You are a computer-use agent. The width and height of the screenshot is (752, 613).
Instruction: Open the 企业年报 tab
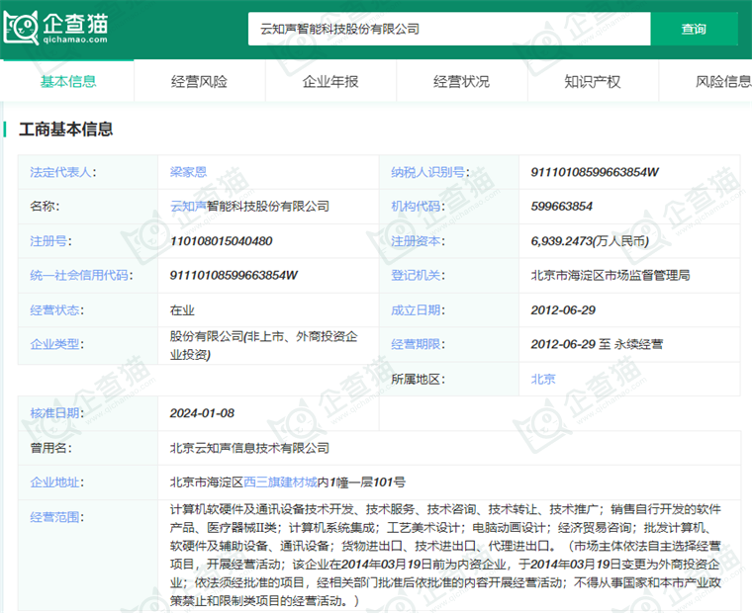[330, 81]
